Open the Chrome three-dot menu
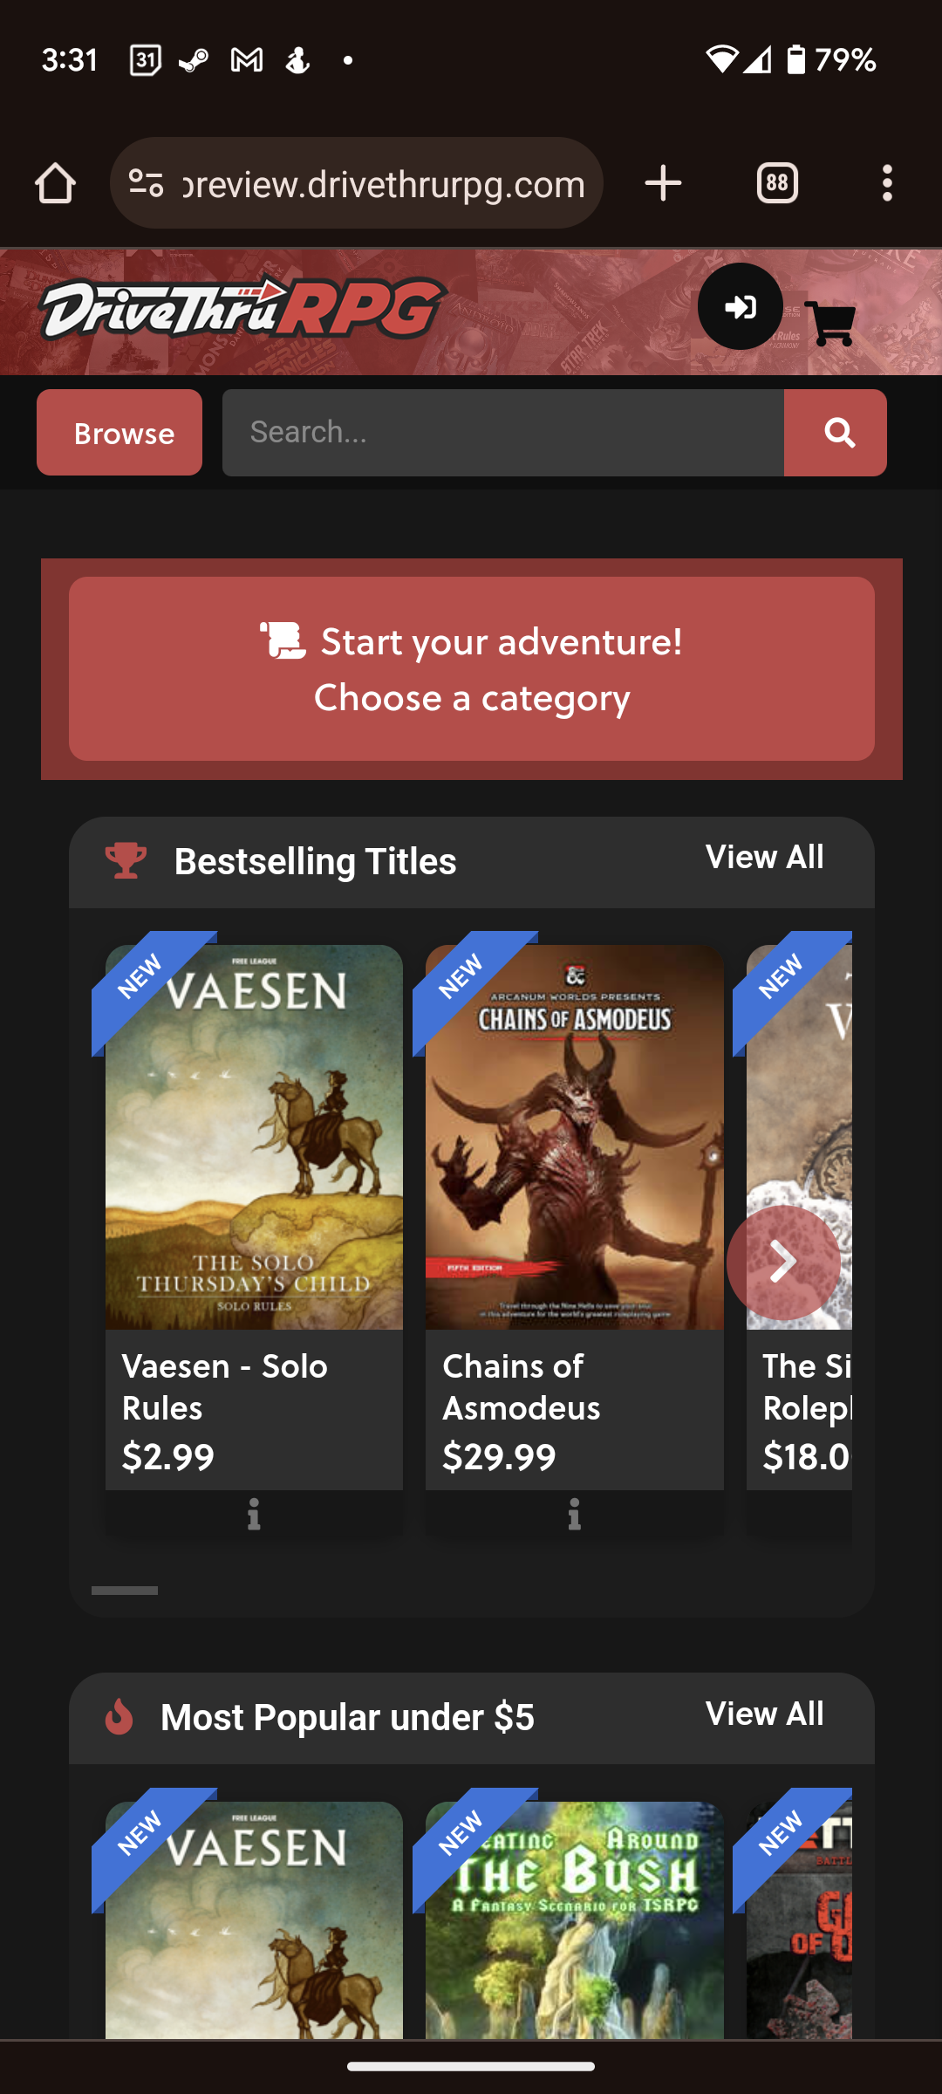The image size is (942, 2094). pyautogui.click(x=887, y=183)
